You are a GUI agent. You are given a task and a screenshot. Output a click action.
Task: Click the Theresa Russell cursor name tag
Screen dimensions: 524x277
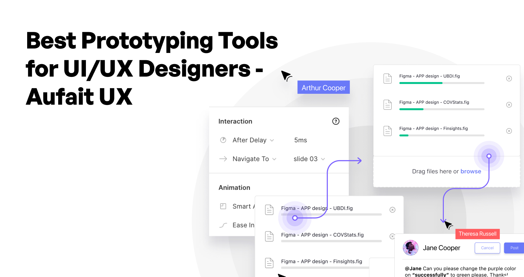pos(477,234)
